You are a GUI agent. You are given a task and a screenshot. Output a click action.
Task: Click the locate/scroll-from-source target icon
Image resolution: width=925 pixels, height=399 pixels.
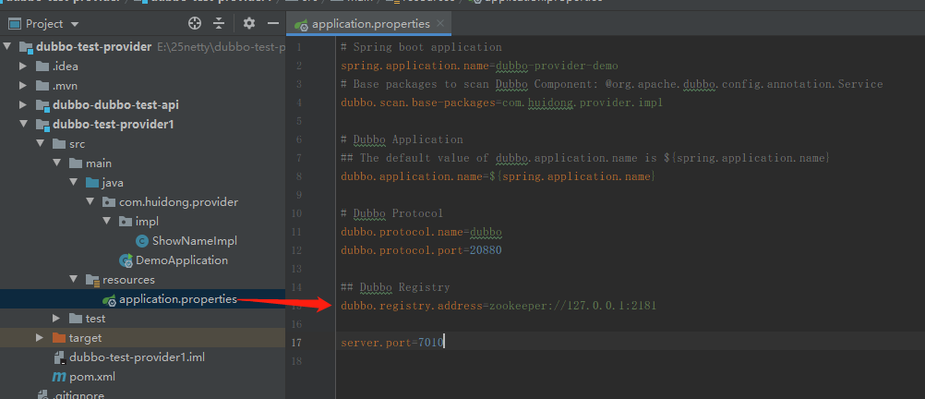(x=195, y=24)
